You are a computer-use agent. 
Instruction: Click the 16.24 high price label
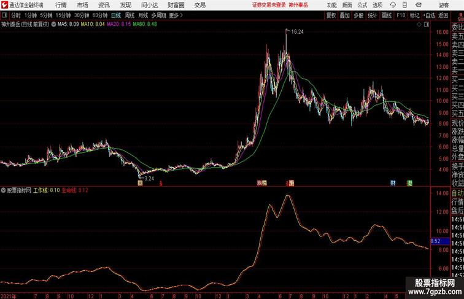[x=297, y=32]
